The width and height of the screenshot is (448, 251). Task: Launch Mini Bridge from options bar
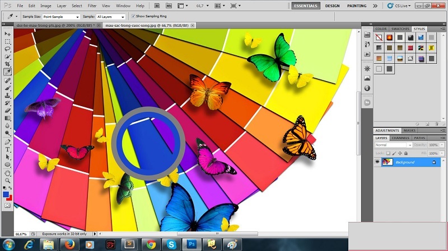click(169, 6)
